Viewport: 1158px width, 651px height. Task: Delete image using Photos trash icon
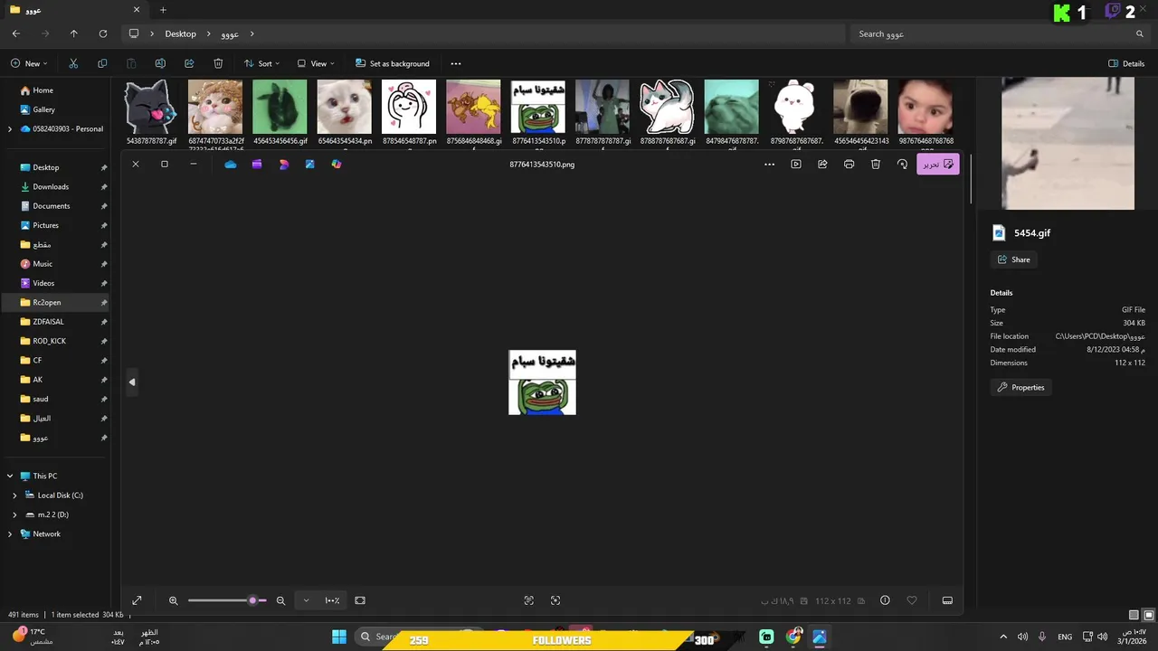point(876,165)
